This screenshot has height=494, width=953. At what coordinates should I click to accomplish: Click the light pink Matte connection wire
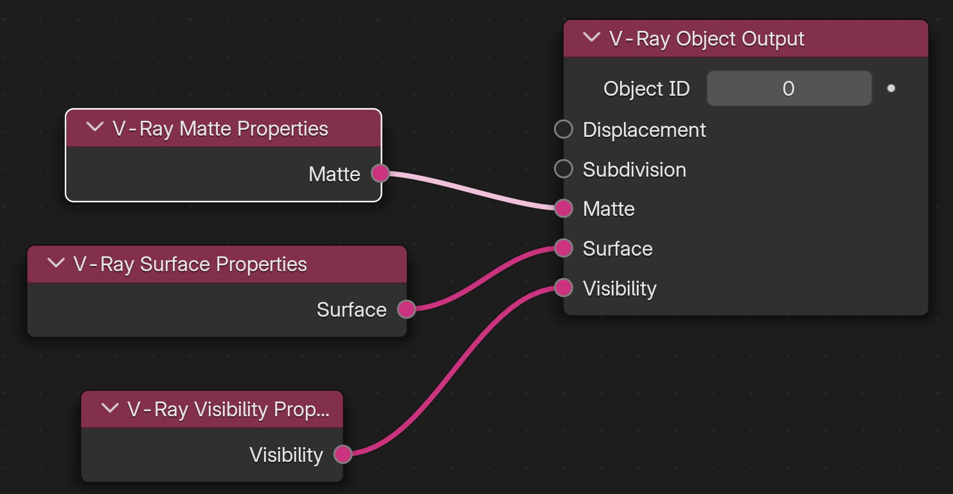(x=472, y=191)
